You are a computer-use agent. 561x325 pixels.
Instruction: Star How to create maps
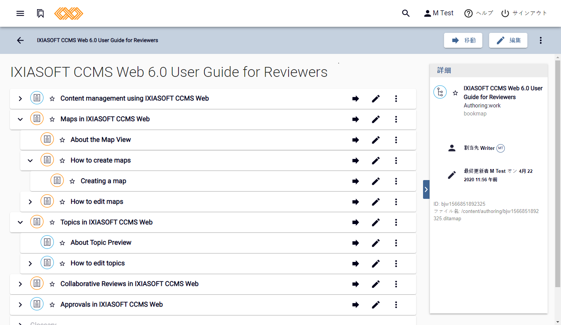point(62,161)
